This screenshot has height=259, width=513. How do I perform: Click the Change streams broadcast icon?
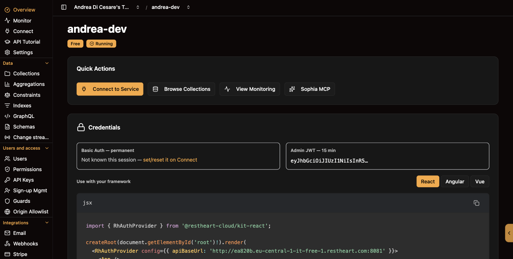(7, 137)
